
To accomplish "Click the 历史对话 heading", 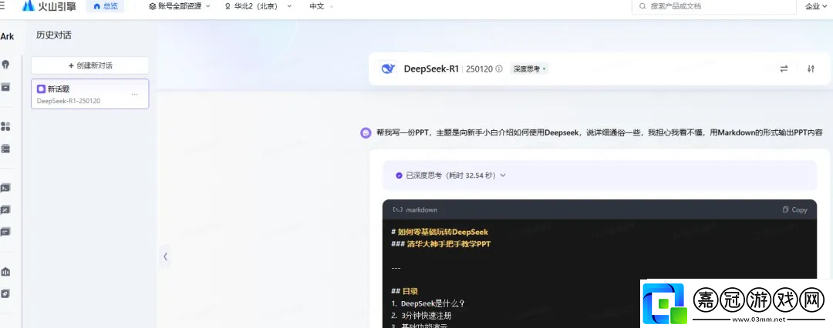I will [x=54, y=35].
